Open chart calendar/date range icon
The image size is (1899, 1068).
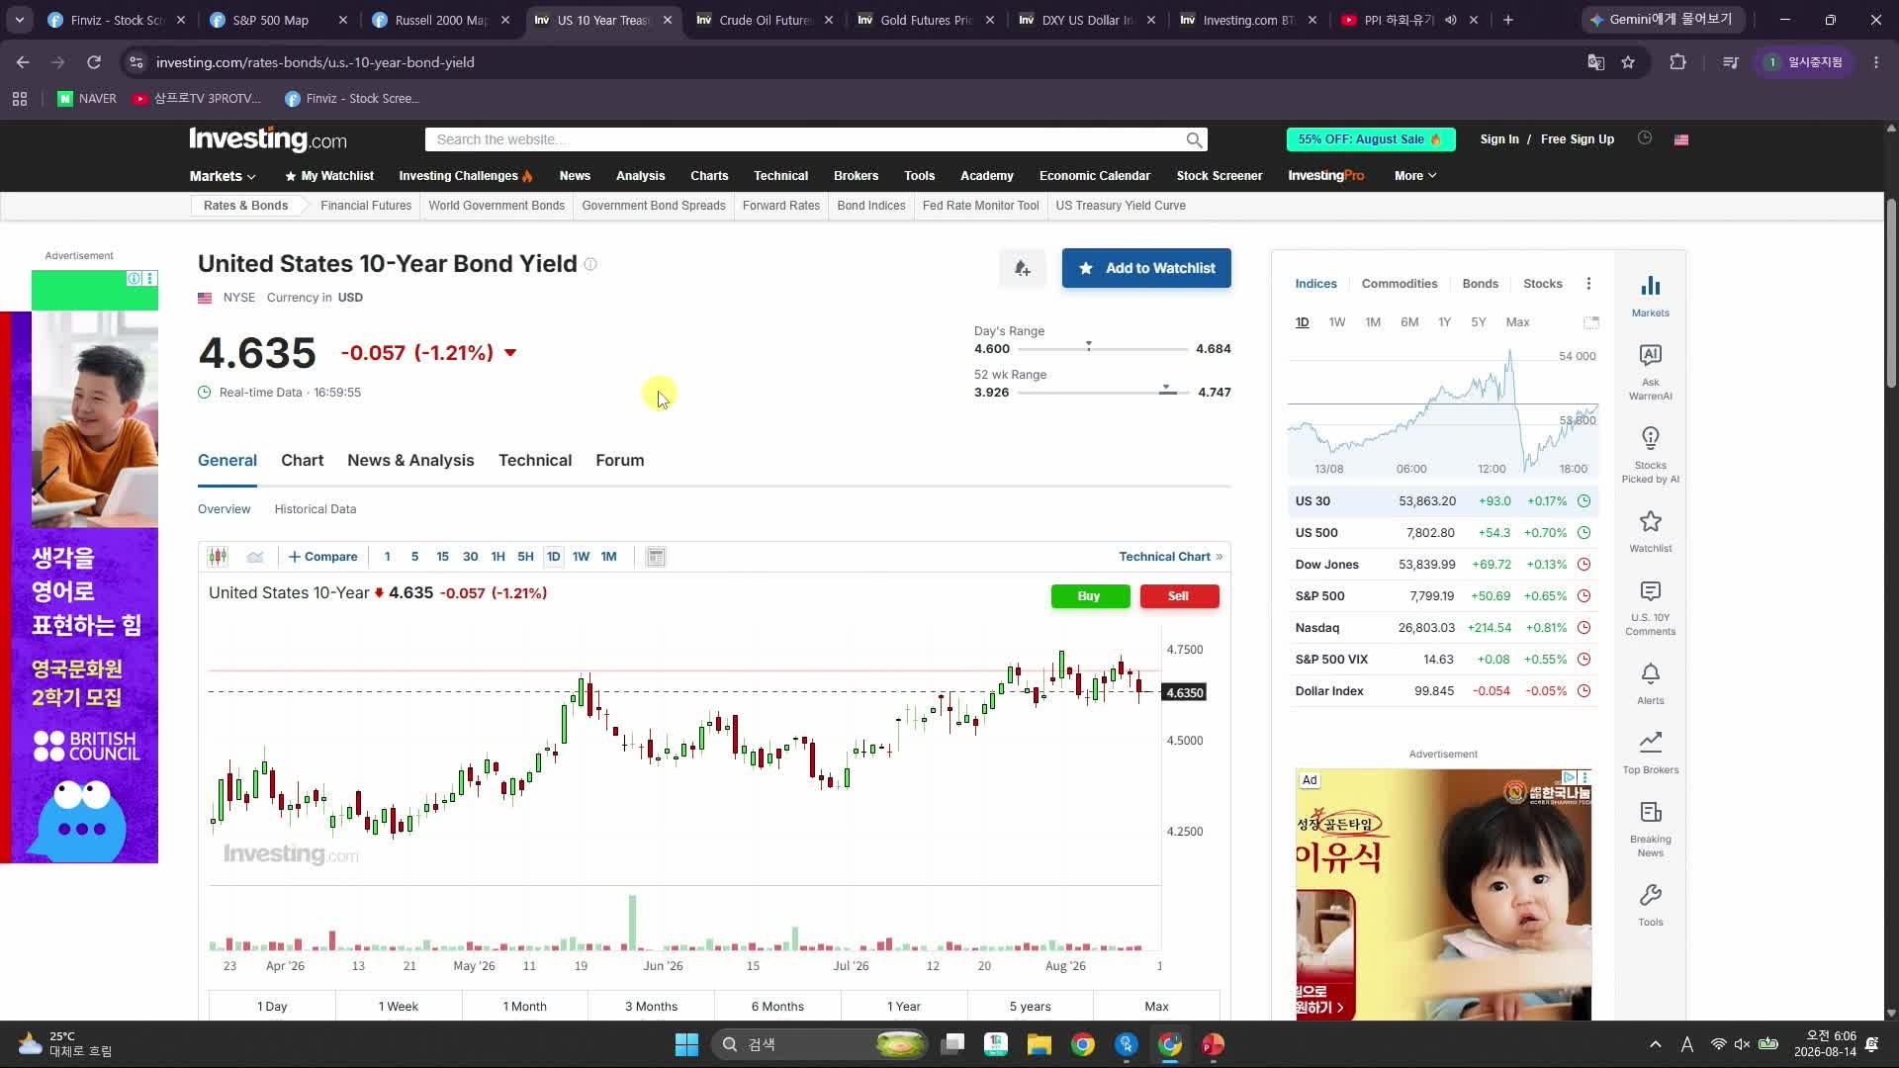point(656,557)
